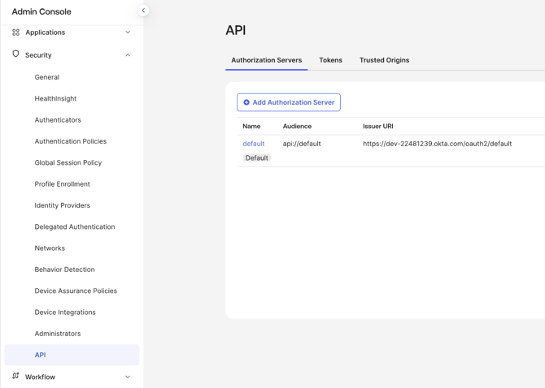Viewport: 545px width, 388px height.
Task: Open the Trusted Origins tab
Action: coord(384,60)
